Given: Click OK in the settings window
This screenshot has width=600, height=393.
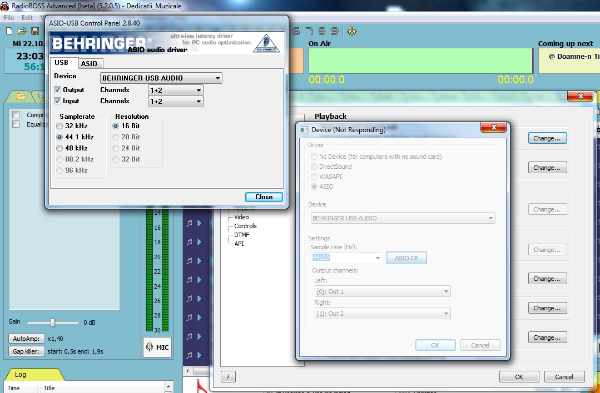Looking at the screenshot, I should point(519,377).
